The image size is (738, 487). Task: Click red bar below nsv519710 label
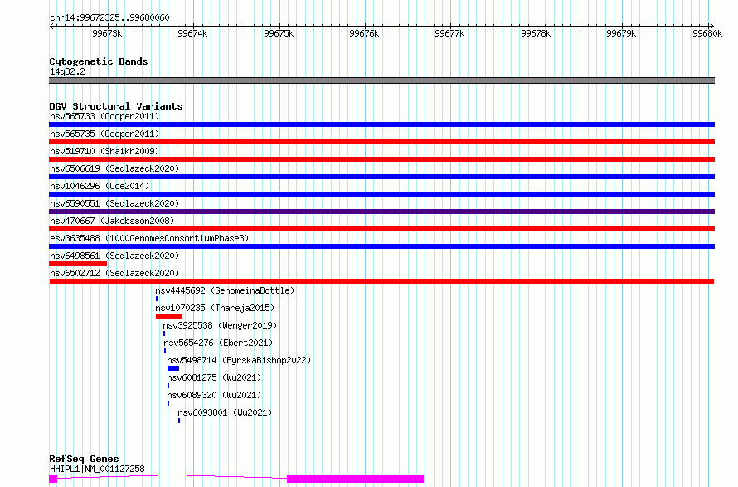[381, 159]
